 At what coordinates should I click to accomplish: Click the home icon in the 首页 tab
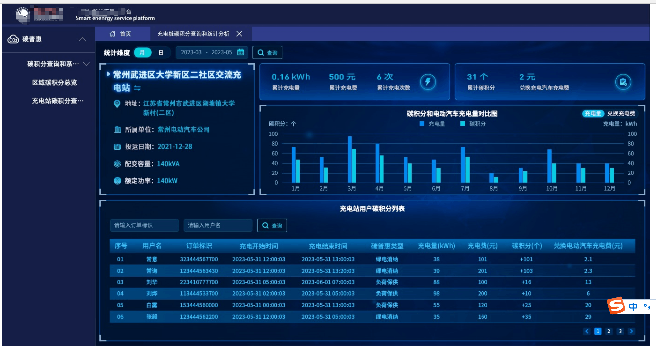tap(112, 34)
